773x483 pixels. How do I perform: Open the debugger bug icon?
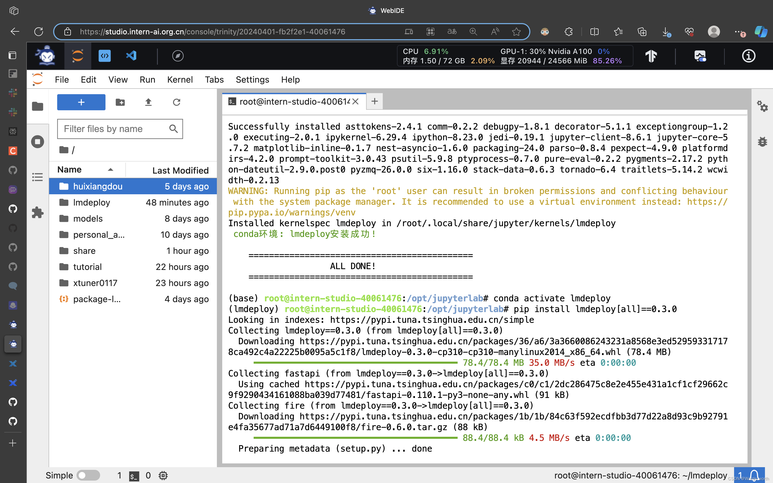point(762,141)
